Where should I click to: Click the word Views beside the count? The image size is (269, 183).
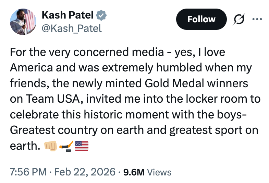(159, 172)
